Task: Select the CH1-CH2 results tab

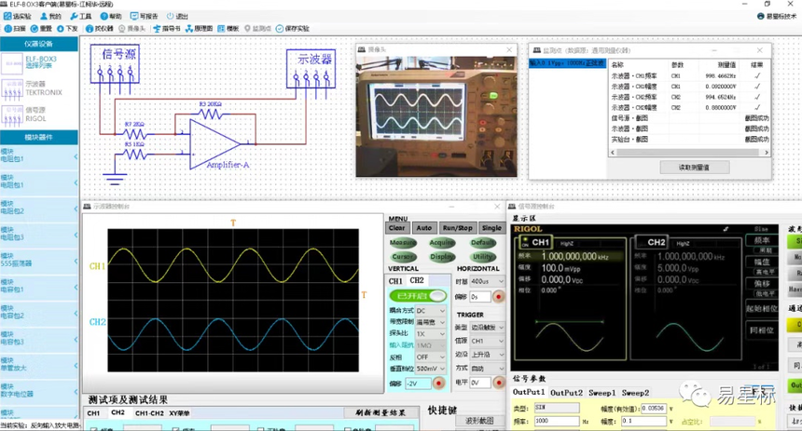Action: 150,413
